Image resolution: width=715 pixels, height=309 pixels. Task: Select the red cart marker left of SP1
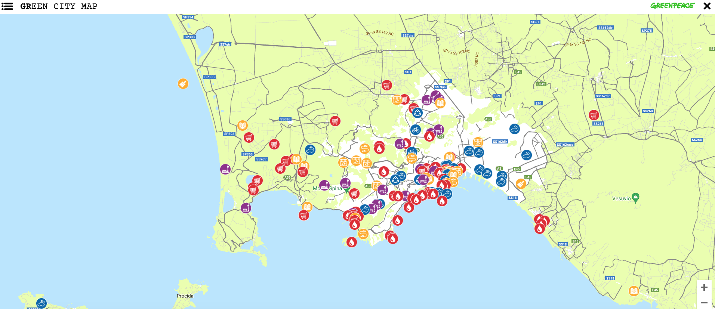coord(387,85)
